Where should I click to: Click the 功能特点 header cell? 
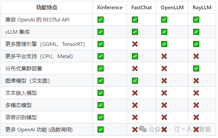point(47,8)
